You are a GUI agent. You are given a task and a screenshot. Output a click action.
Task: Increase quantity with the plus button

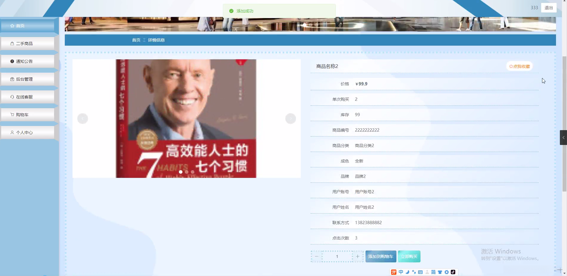pyautogui.click(x=358, y=256)
